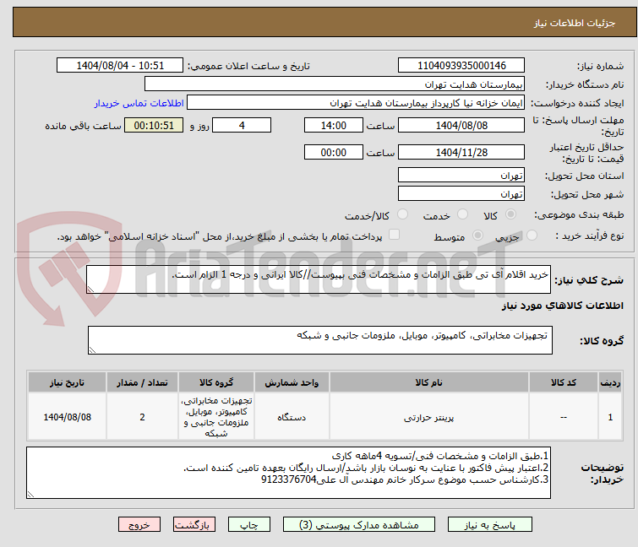Click the گروه کالا text area
The height and width of the screenshot is (547, 638).
tap(320, 340)
